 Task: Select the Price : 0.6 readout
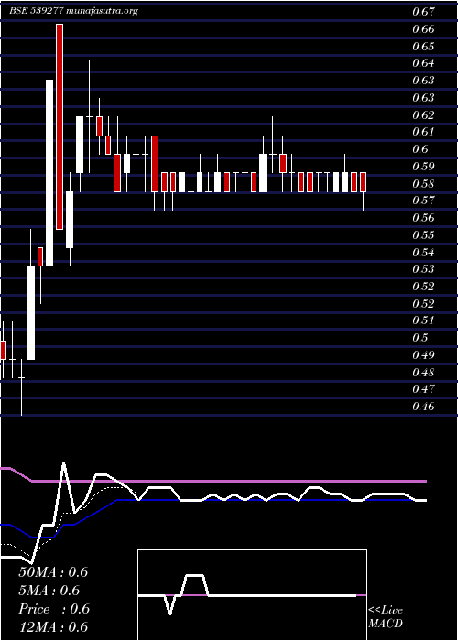pyautogui.click(x=53, y=609)
